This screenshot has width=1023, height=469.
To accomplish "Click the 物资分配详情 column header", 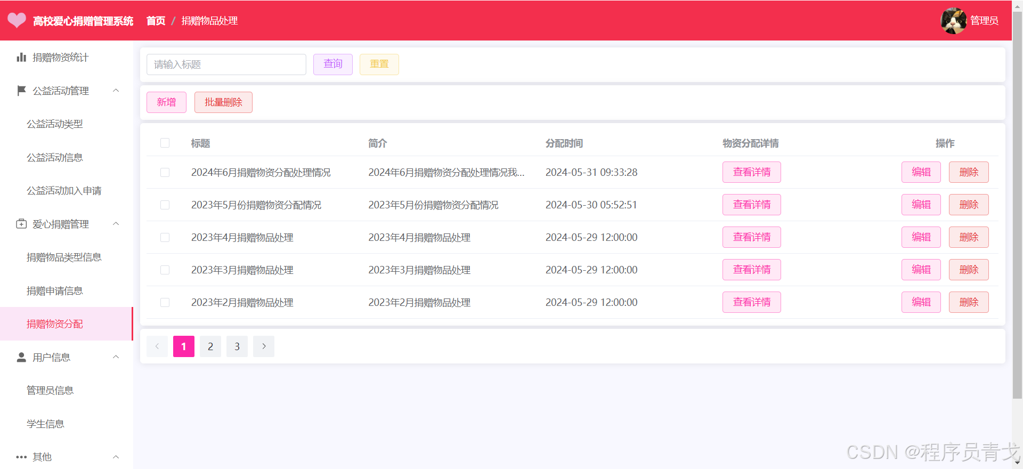I will click(751, 143).
